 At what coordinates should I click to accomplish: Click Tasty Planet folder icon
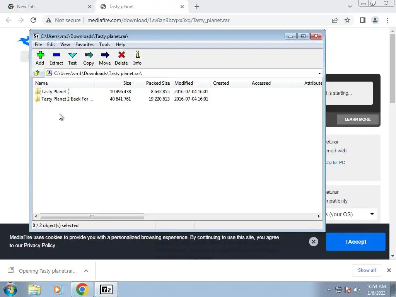[38, 91]
